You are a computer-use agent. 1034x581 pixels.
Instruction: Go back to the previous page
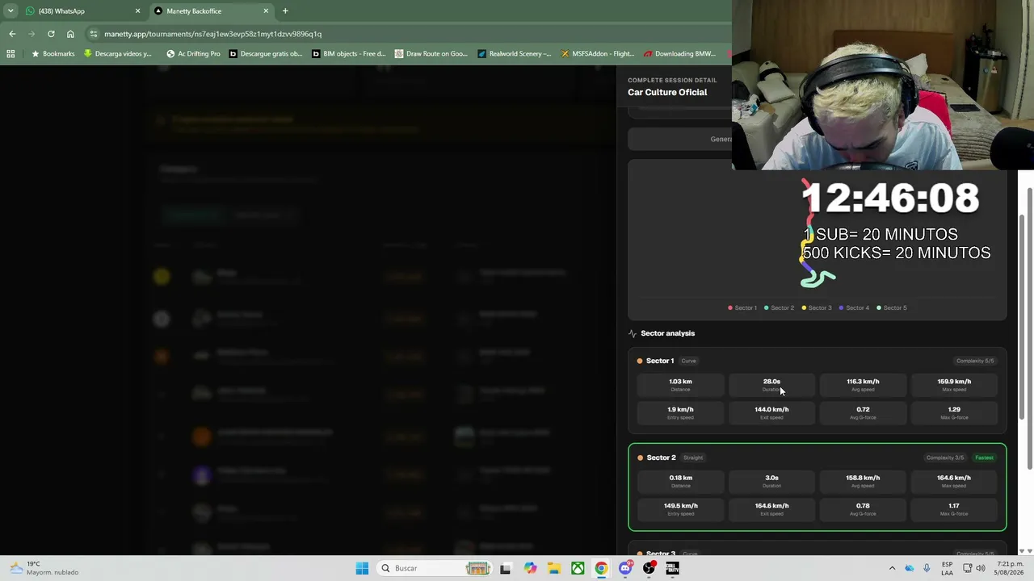coord(12,34)
